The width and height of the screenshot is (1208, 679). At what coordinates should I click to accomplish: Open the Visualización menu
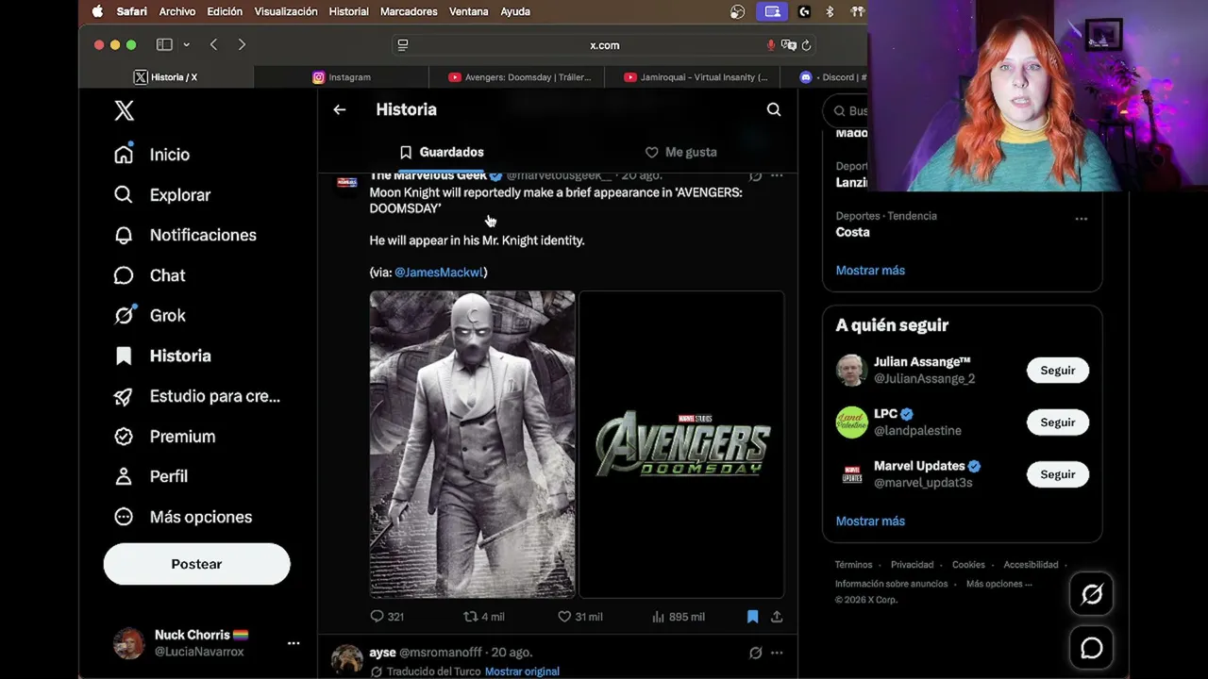pos(286,11)
